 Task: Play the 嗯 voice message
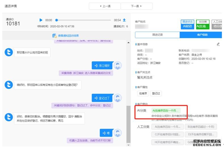106,133
